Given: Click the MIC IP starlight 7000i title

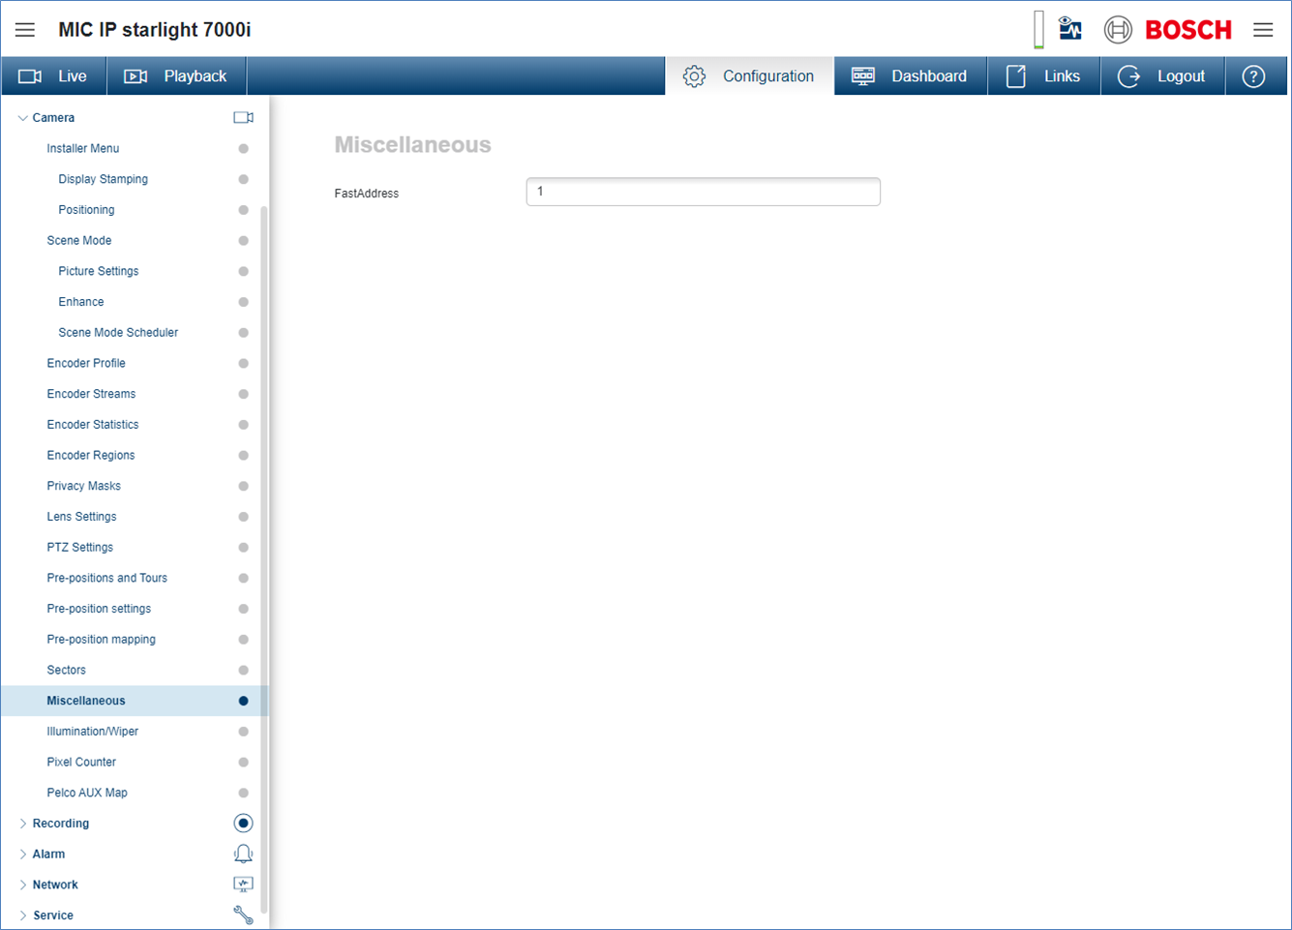Looking at the screenshot, I should coord(155,30).
